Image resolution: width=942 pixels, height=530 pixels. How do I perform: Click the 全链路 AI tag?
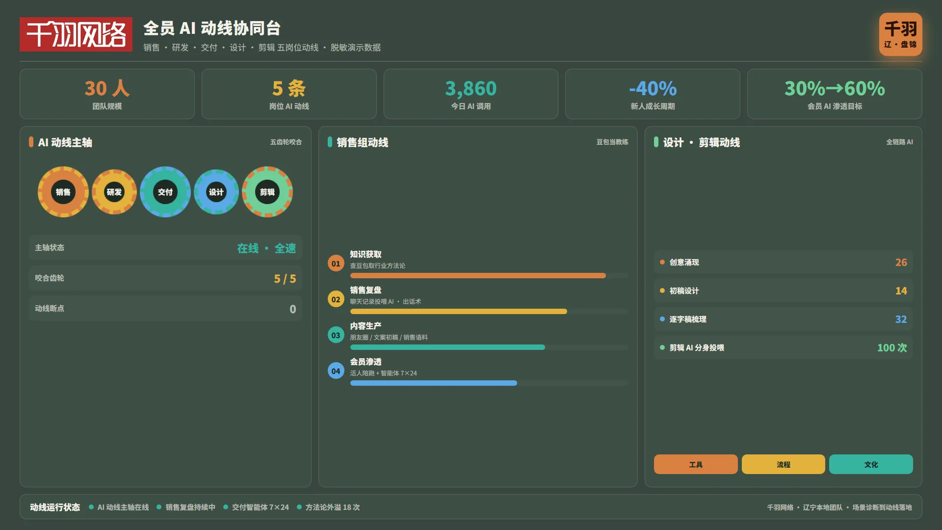click(899, 142)
